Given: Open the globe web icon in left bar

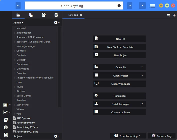Looking at the screenshot, I should (x=6, y=127).
